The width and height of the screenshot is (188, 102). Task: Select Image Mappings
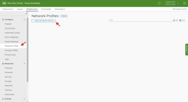pyautogui.click(x=11, y=41)
